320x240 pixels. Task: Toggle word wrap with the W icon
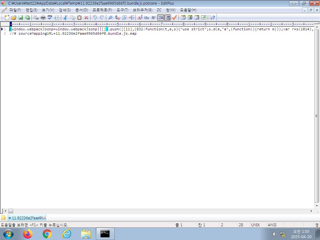154,17
